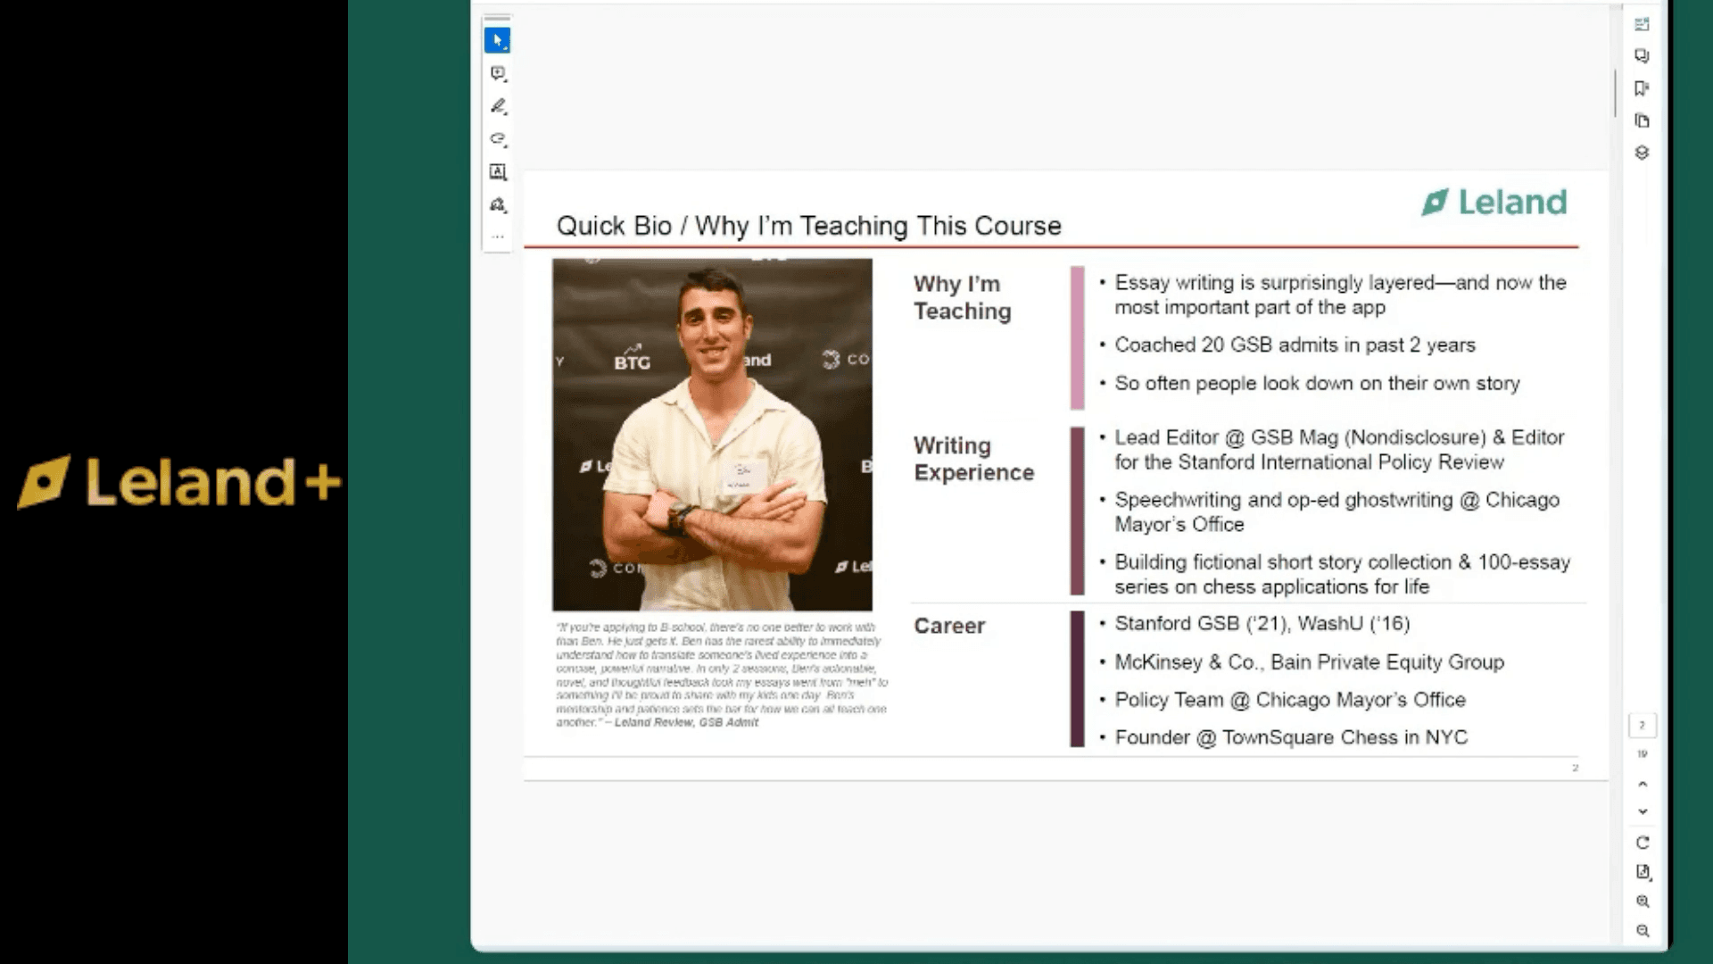The height and width of the screenshot is (964, 1713).
Task: Activate the selection arrow tool
Action: point(498,40)
